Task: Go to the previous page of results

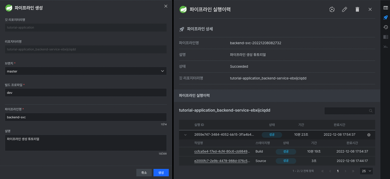Action: tap(330, 171)
